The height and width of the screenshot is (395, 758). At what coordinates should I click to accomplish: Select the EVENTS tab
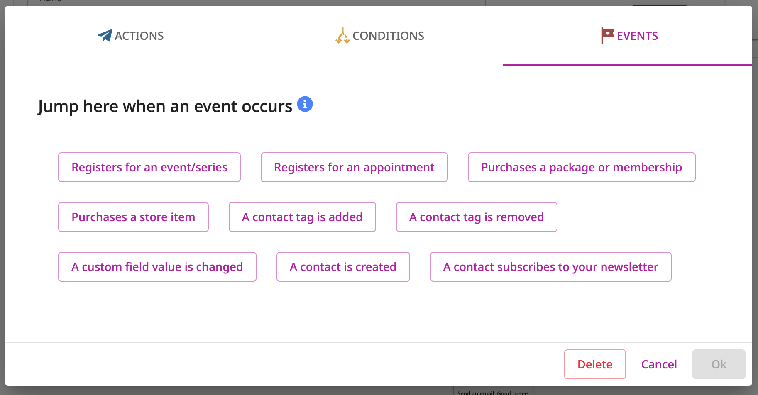pos(628,36)
